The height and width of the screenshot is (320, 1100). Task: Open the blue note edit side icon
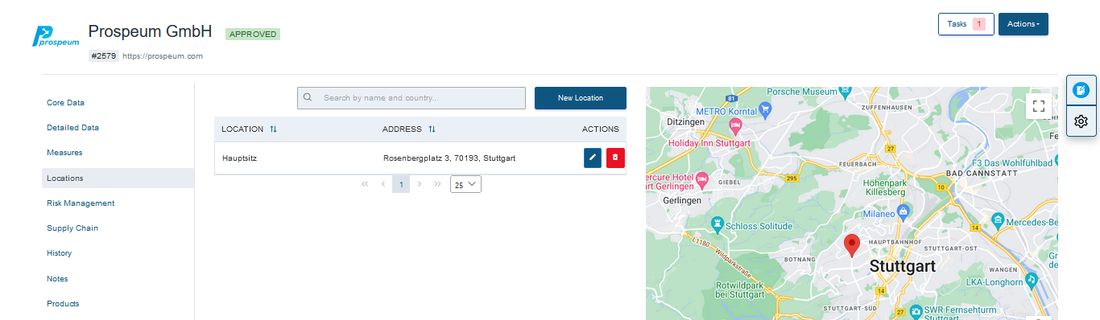[x=1081, y=90]
